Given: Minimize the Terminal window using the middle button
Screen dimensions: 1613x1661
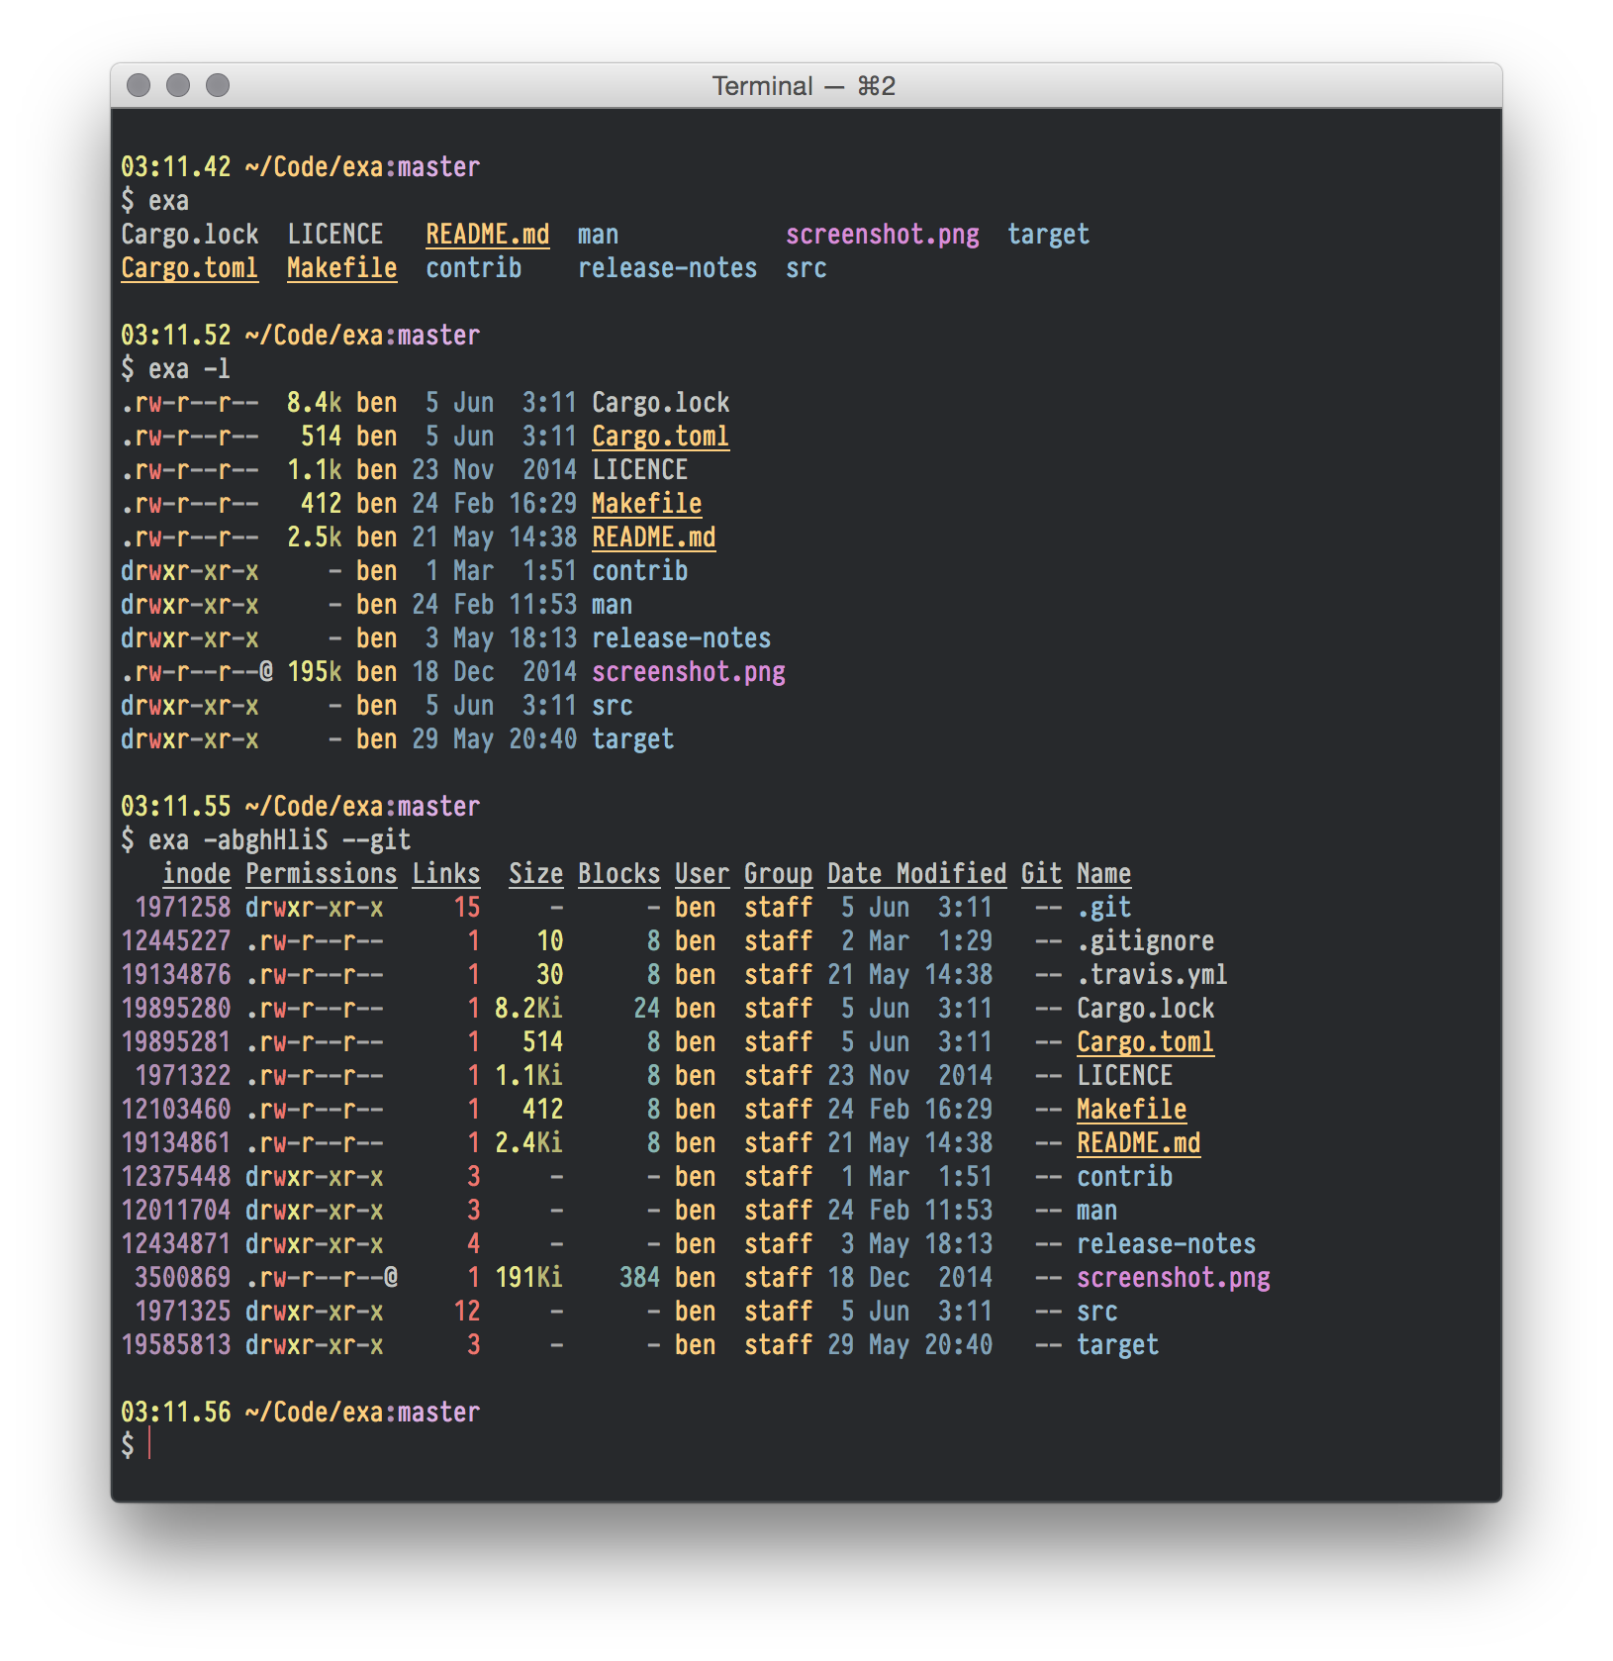Looking at the screenshot, I should [x=178, y=86].
